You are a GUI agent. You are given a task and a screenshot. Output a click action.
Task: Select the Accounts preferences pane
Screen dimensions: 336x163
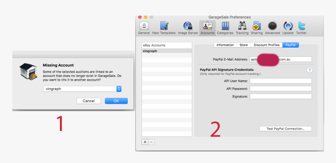click(x=207, y=28)
